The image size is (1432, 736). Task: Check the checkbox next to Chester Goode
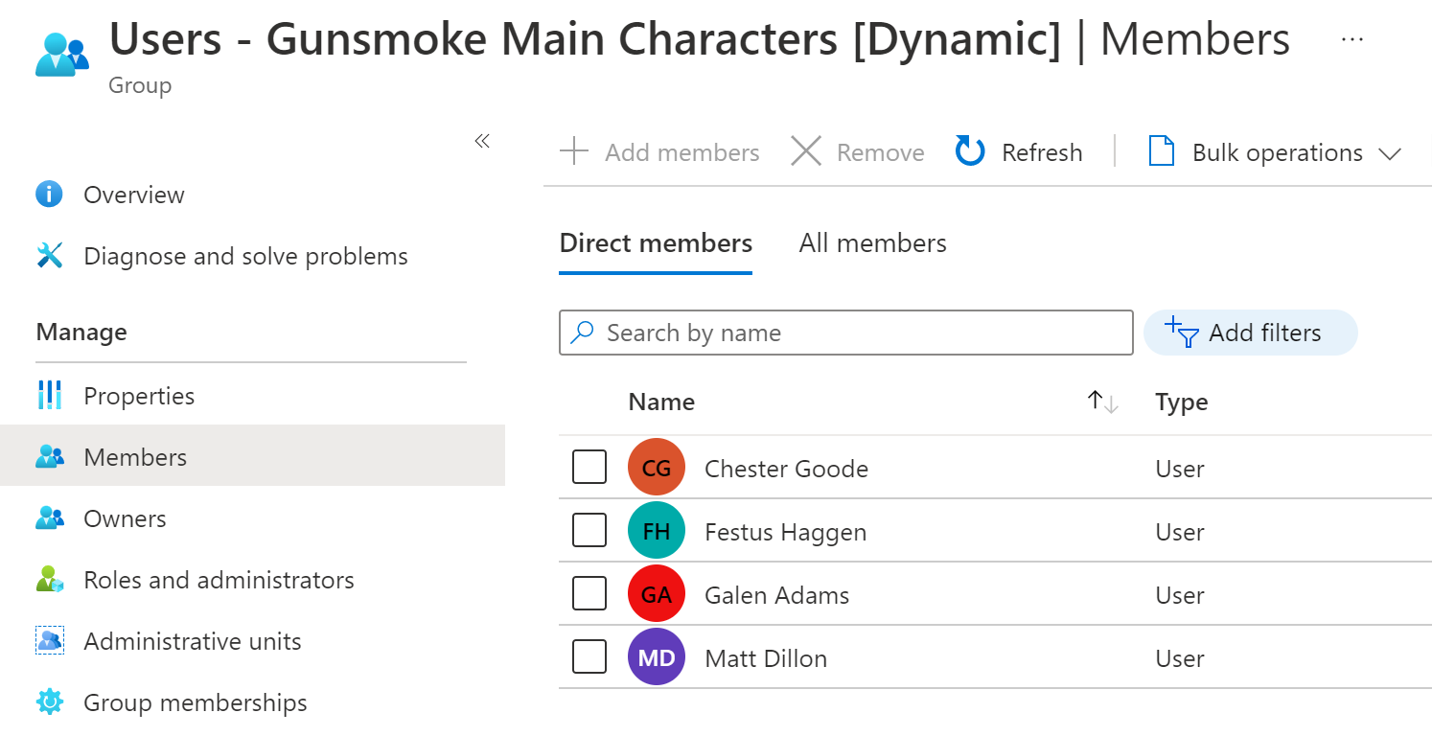589,467
